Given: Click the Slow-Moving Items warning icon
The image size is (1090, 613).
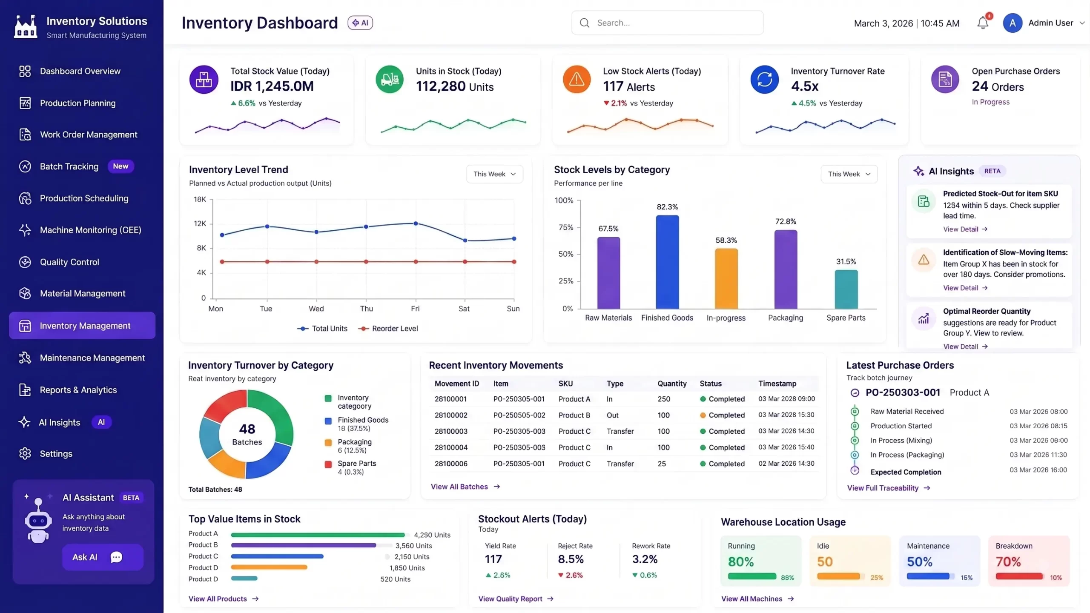Looking at the screenshot, I should point(924,260).
